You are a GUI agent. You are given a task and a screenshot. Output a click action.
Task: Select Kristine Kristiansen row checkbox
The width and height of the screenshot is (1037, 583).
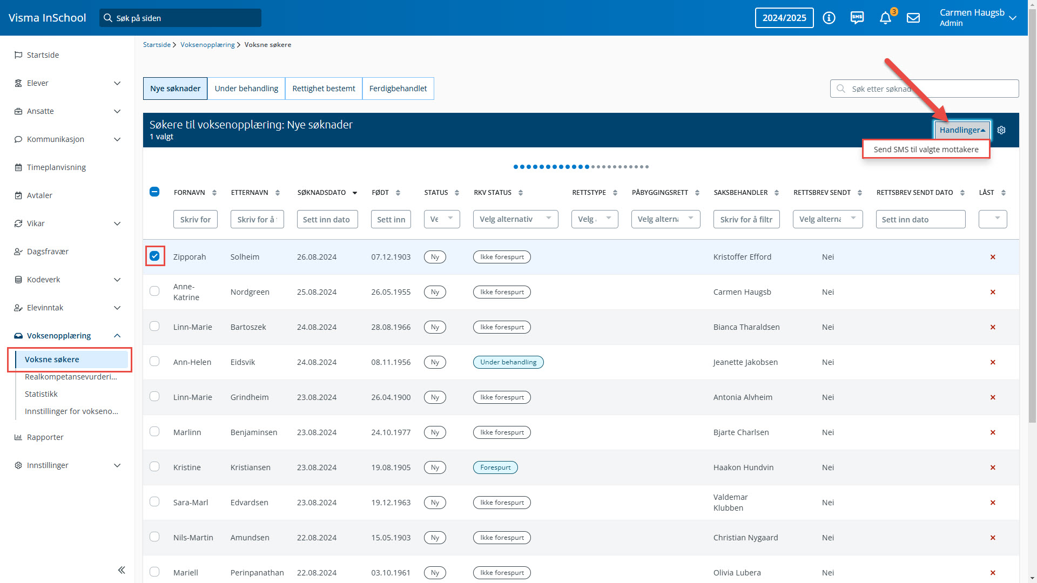coord(154,466)
